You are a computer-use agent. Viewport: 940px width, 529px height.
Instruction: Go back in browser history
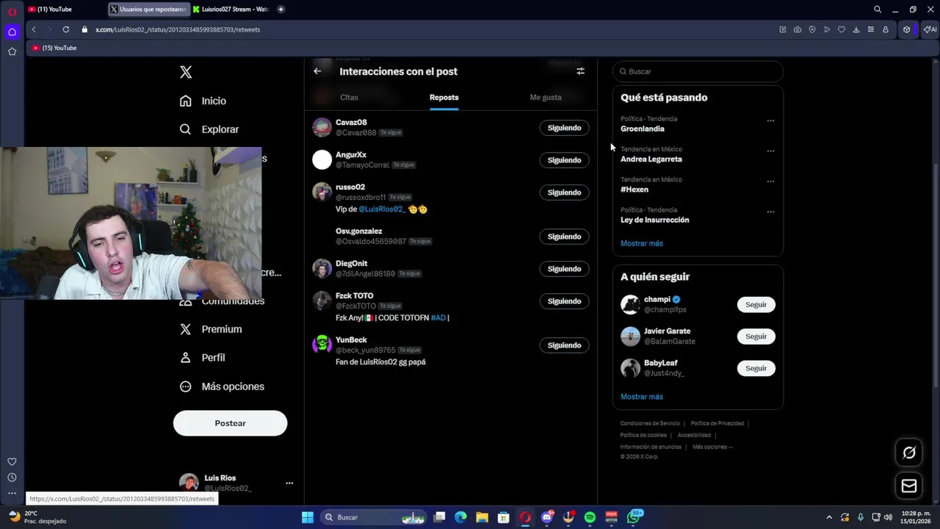tap(34, 29)
